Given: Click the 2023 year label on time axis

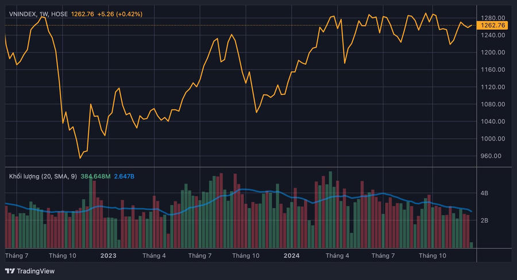Looking at the screenshot, I should pos(108,255).
